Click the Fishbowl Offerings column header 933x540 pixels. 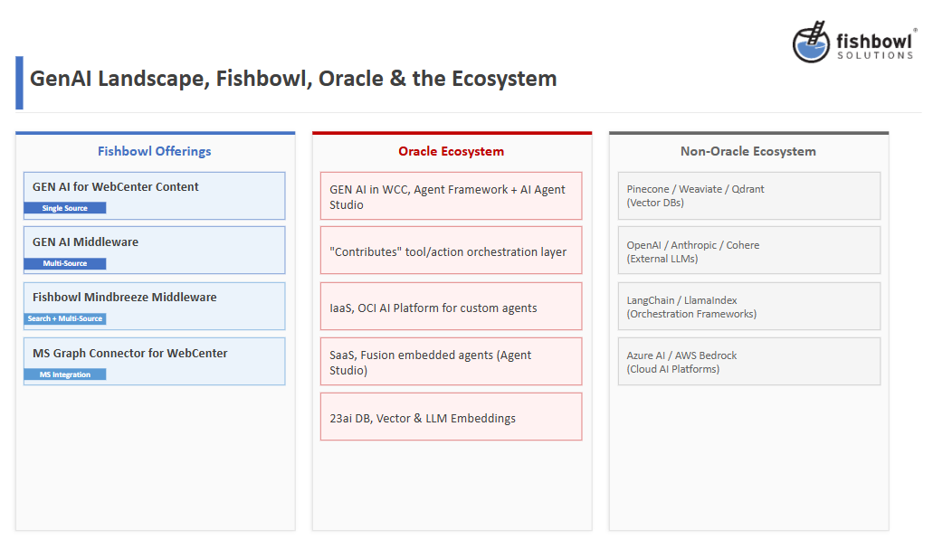(x=155, y=151)
